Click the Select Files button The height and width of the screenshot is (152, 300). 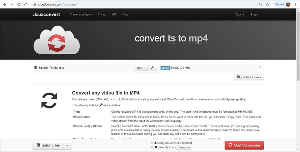click(x=48, y=145)
